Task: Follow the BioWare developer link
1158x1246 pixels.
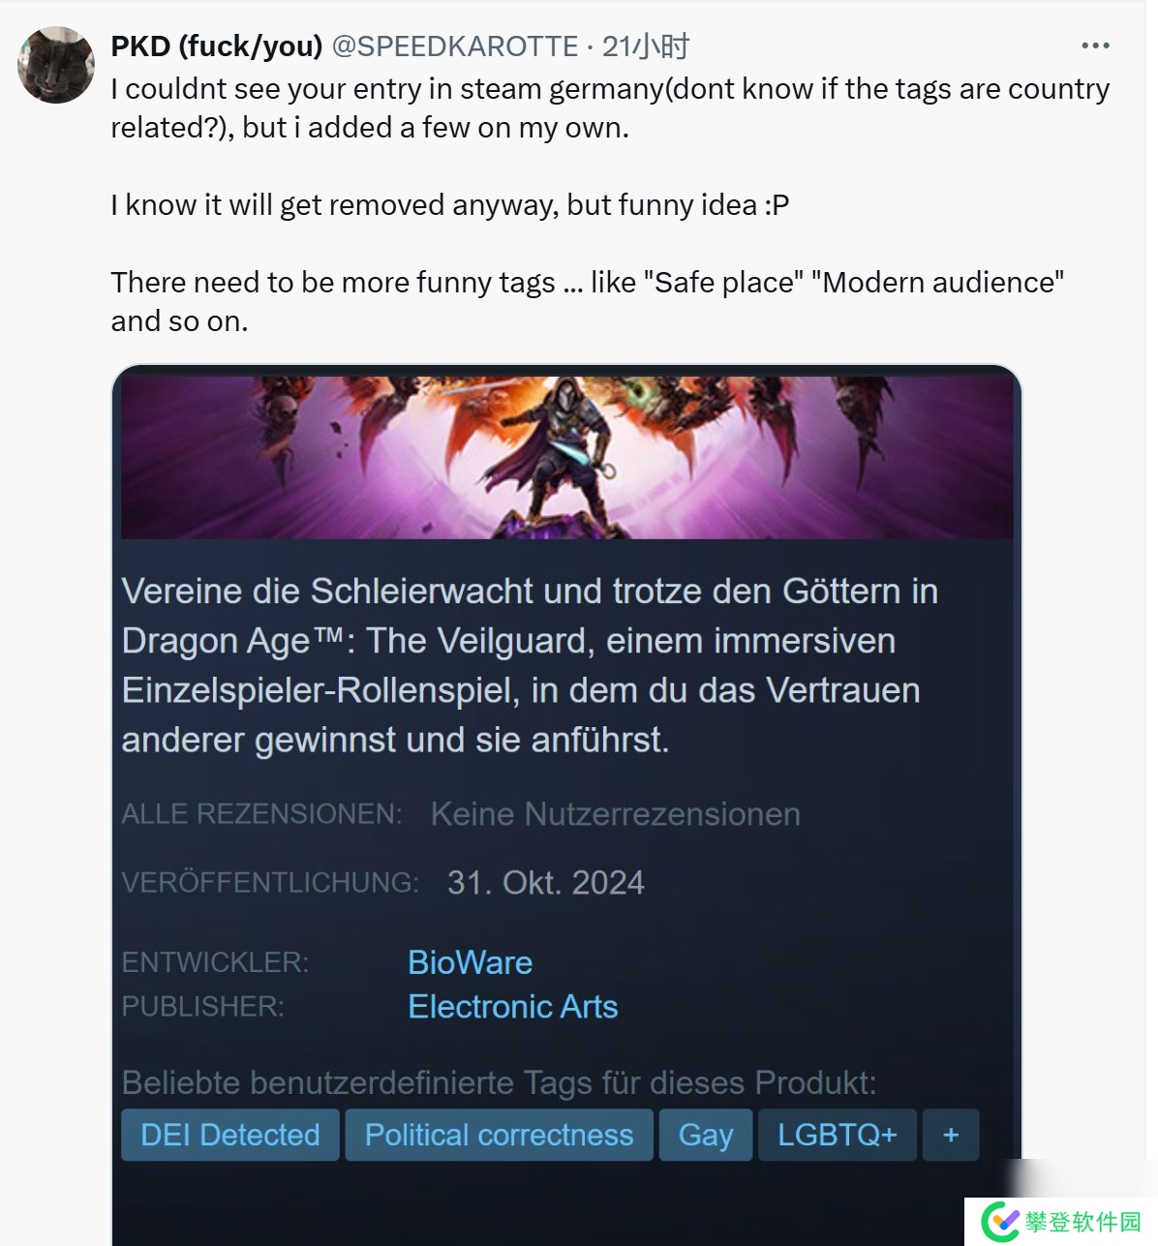Action: coord(471,962)
